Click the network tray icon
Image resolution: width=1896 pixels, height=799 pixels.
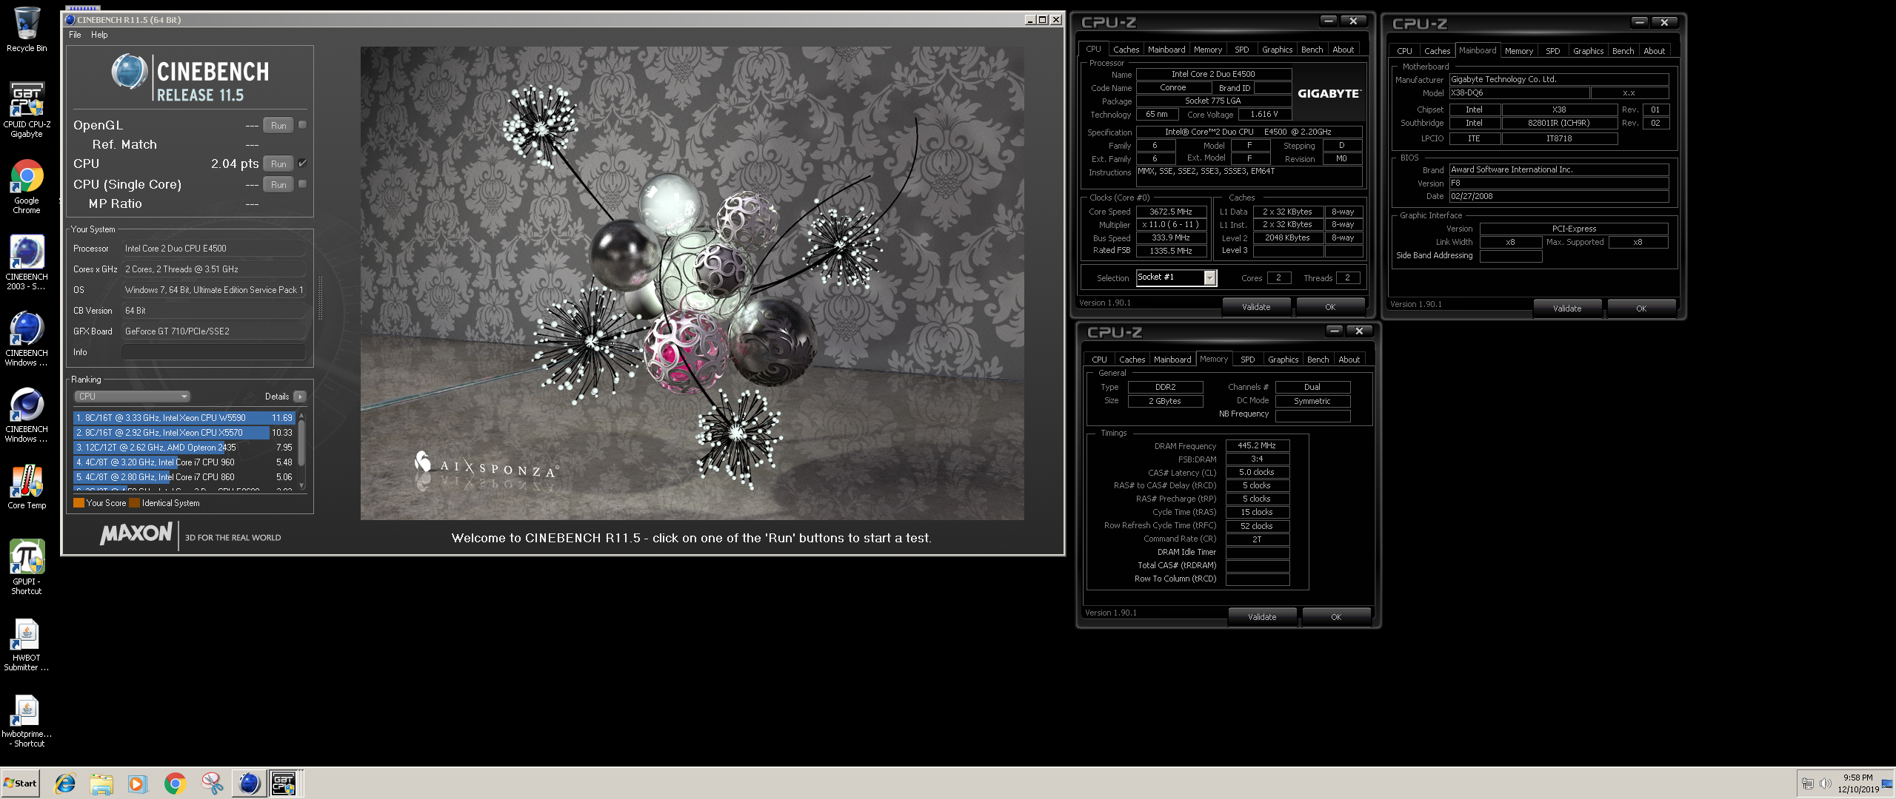[x=1808, y=783]
